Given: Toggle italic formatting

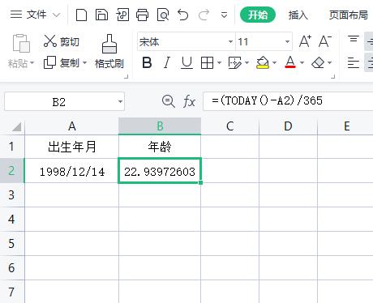Looking at the screenshot, I should 167,63.
